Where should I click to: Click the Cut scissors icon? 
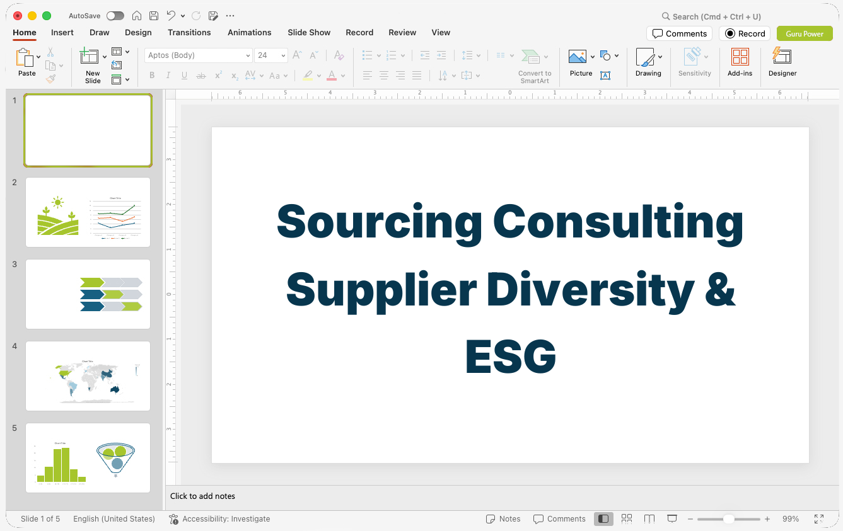50,52
